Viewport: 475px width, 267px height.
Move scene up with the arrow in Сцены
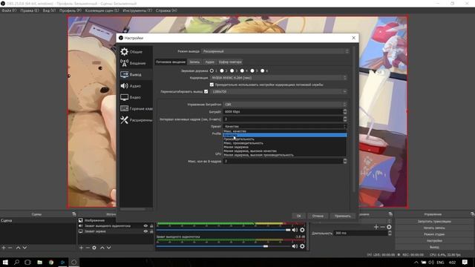(18, 248)
